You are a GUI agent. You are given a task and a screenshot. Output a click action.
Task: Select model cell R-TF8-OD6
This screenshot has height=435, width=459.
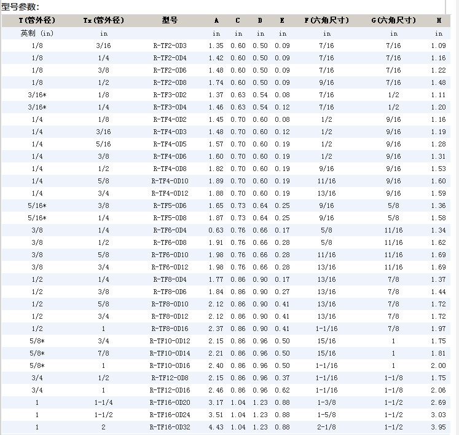[170, 292]
